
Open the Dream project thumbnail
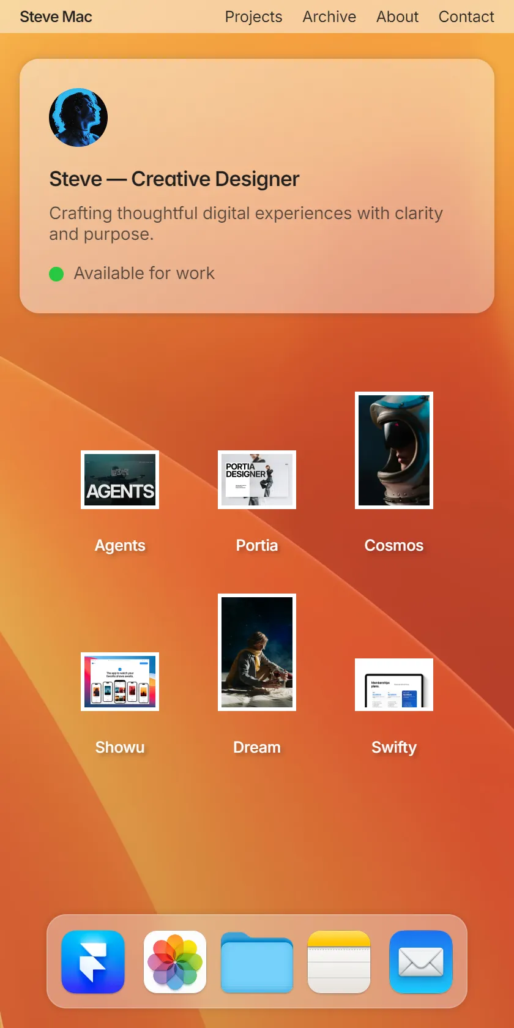click(257, 652)
